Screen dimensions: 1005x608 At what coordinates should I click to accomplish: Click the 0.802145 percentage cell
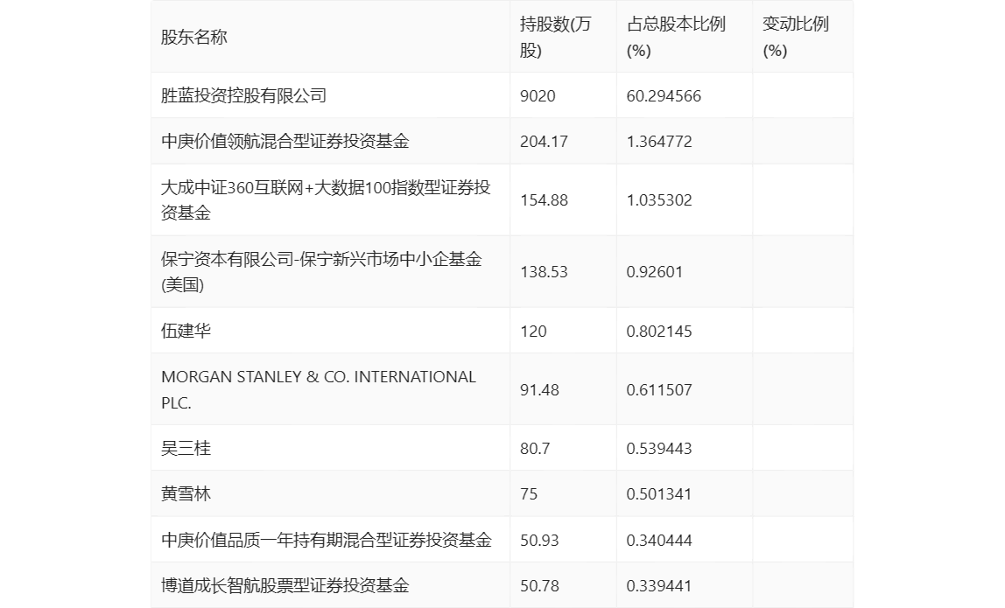(659, 332)
